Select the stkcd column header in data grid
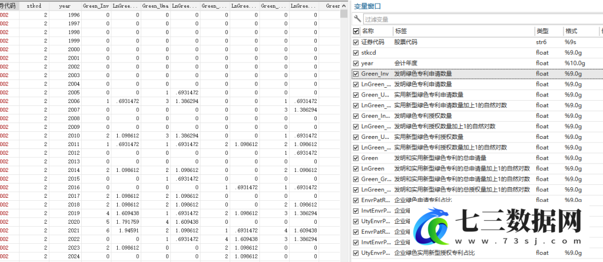 [34, 6]
